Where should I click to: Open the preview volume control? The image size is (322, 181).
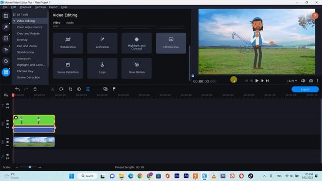[303, 80]
